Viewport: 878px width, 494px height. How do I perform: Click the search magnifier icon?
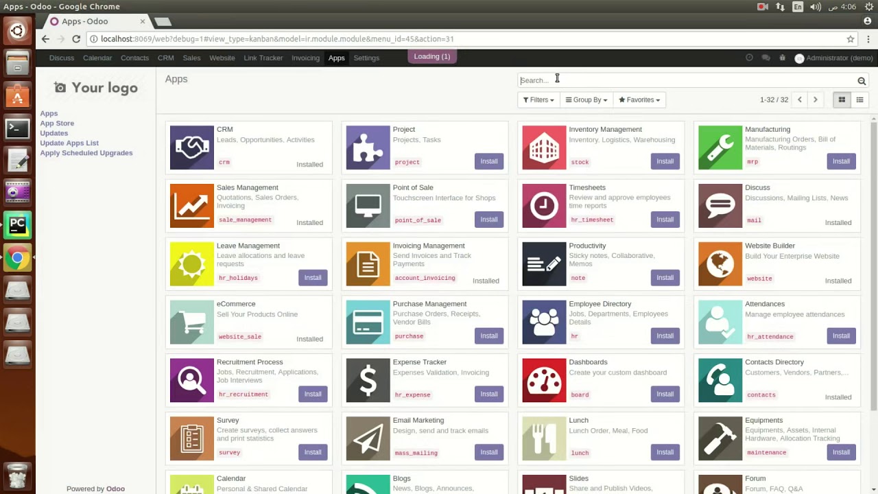coord(862,81)
